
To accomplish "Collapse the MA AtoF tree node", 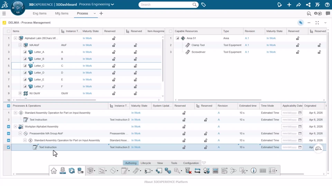I will click(x=20, y=45).
